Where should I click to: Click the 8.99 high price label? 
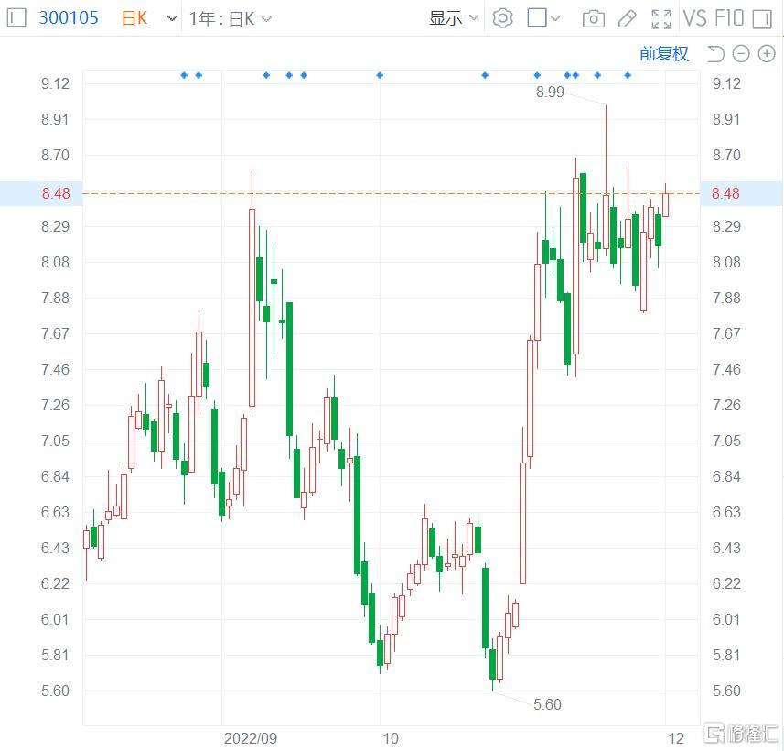click(550, 92)
